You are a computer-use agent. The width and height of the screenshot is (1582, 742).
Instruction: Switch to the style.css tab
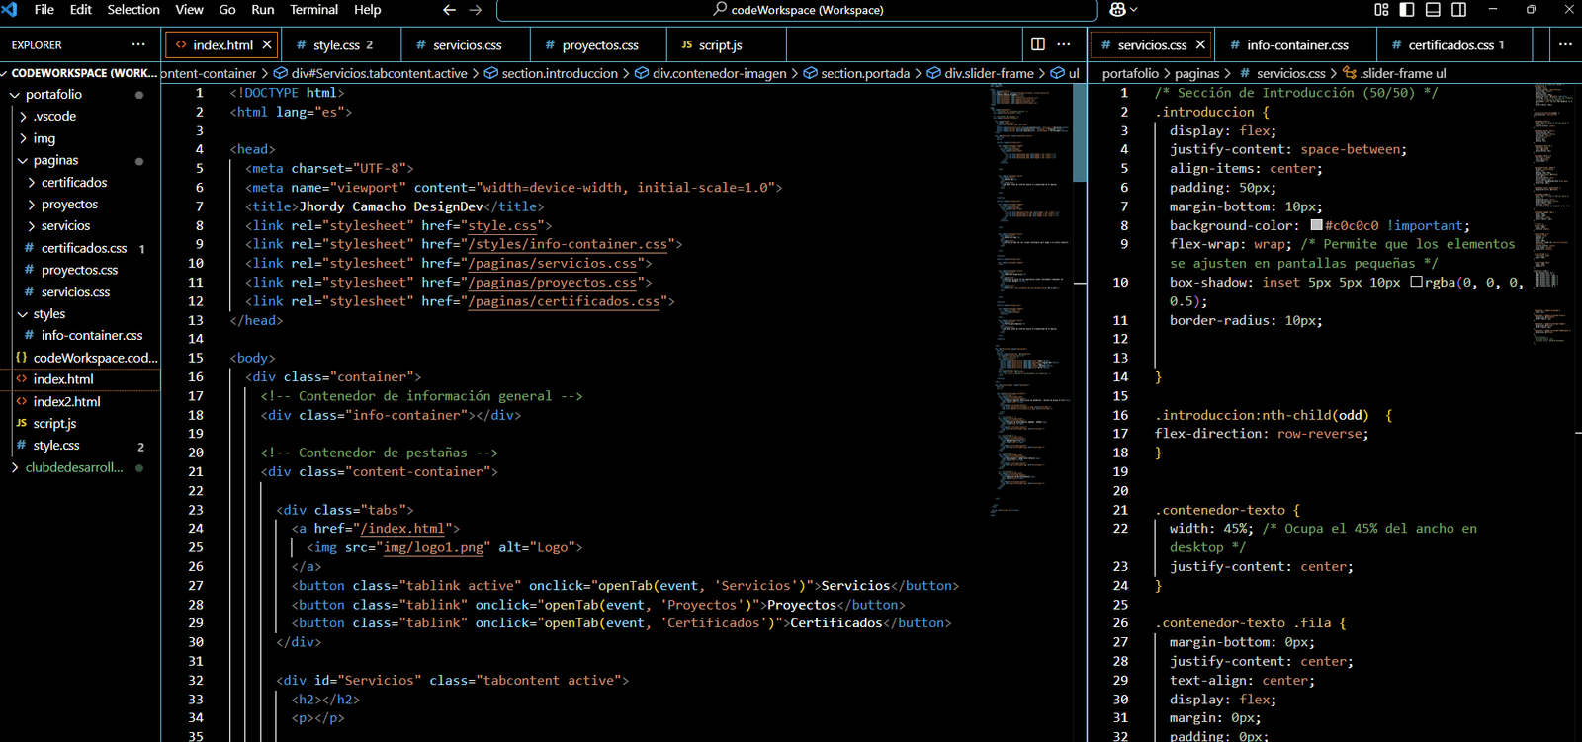tap(341, 45)
